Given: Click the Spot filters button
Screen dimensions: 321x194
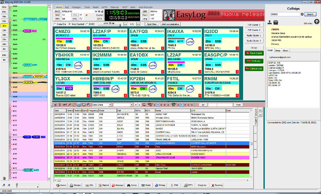Looking at the screenshot, I should [152, 24].
